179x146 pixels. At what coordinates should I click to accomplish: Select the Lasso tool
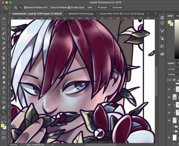[4, 28]
